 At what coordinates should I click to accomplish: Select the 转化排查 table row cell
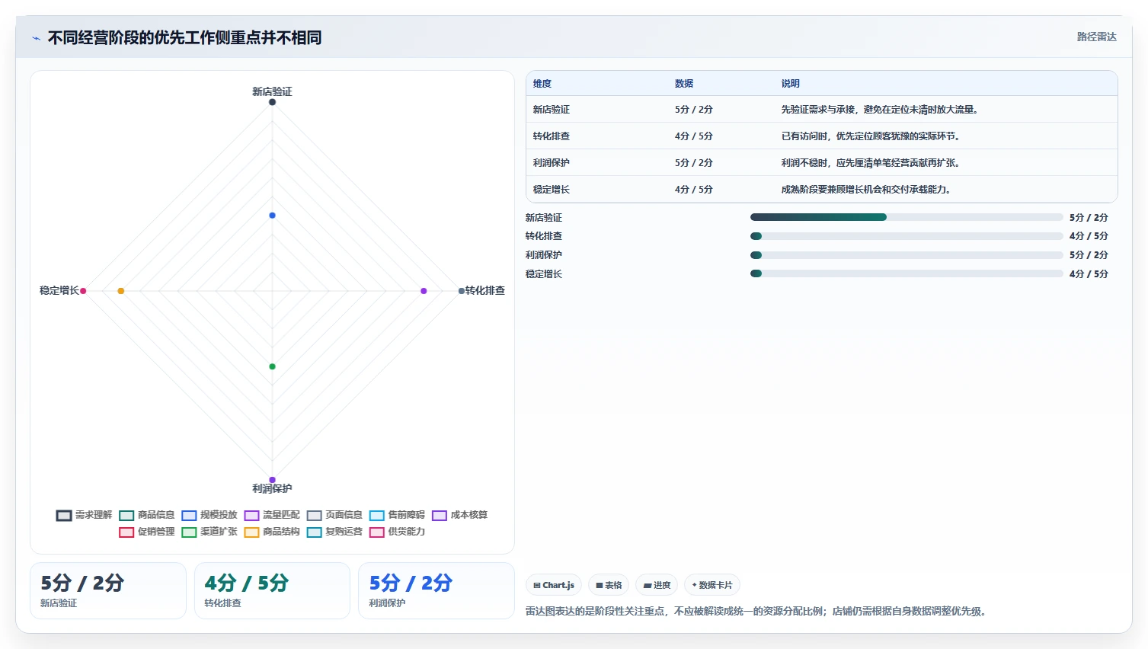tap(552, 136)
